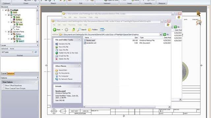Go up one folder level in Explorer
The width and height of the screenshot is (211, 118).
[x=74, y=29]
